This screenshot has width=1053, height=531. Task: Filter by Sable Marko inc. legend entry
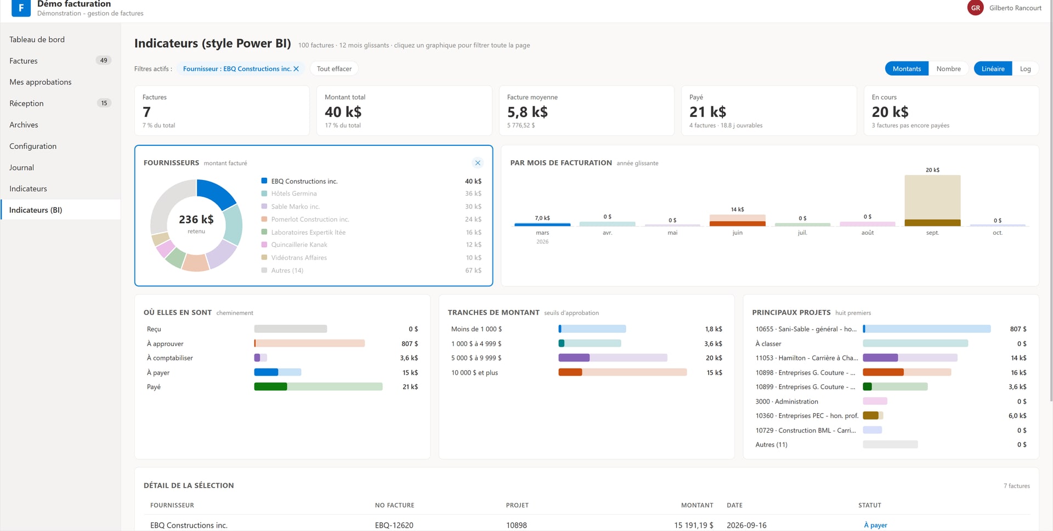click(371, 206)
